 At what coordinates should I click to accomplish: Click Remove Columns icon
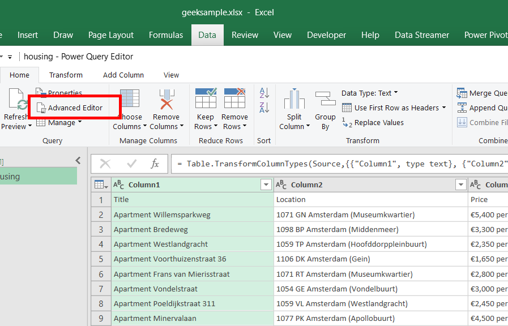(167, 99)
